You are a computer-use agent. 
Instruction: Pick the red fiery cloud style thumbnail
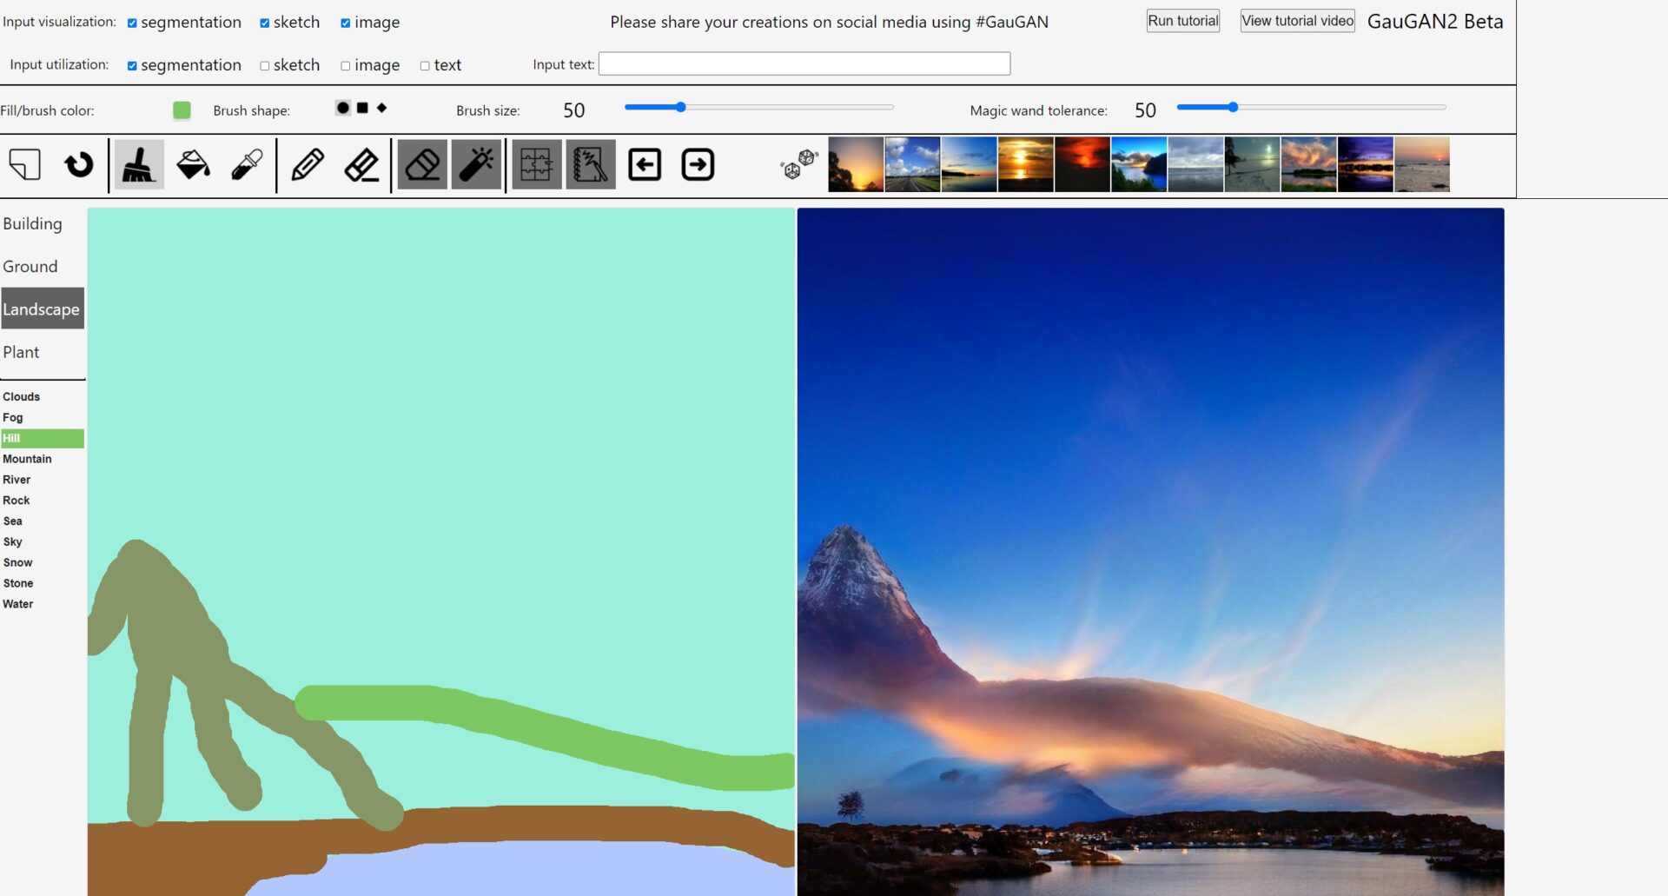1082,164
